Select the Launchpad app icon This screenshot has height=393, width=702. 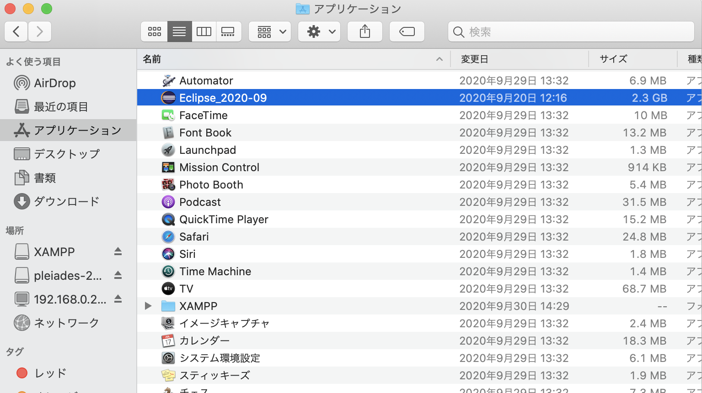(168, 150)
